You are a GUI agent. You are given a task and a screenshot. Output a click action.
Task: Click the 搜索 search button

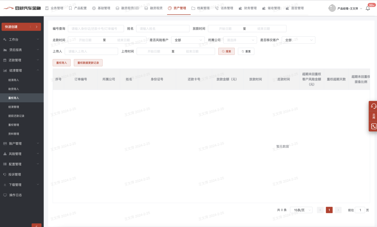[226, 51]
